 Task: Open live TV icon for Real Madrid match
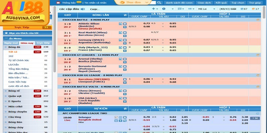click(x=120, y=33)
